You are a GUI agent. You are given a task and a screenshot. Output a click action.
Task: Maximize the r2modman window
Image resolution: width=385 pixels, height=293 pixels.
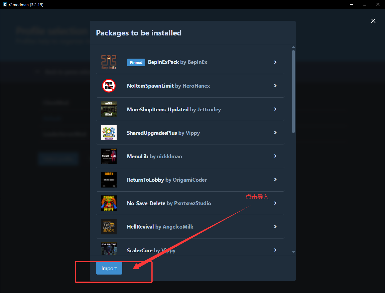tap(364, 4)
